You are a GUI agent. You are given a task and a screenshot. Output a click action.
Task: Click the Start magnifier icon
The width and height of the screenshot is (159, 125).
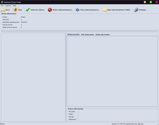tap(3, 10)
